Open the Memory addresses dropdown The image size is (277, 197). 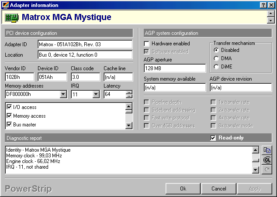pos(63,94)
